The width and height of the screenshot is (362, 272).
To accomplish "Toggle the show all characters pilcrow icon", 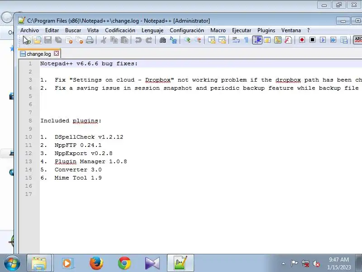I will (x=246, y=40).
